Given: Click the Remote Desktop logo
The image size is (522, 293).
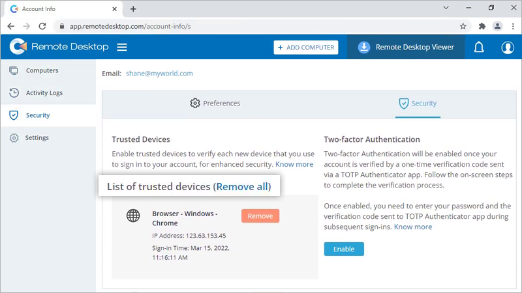Looking at the screenshot, I should (59, 47).
